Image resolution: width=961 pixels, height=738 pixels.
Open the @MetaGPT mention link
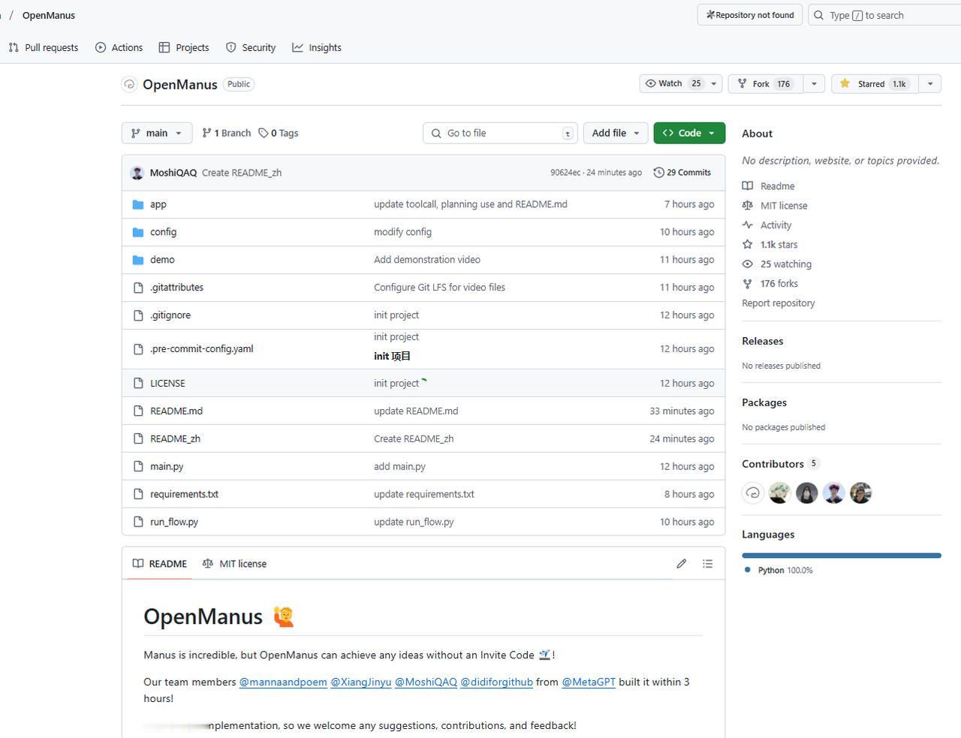click(x=589, y=682)
